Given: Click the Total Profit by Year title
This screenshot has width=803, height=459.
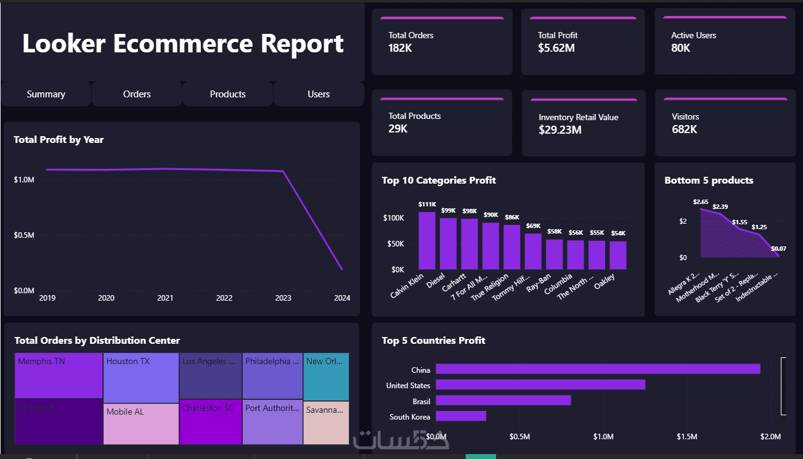Looking at the screenshot, I should 59,140.
